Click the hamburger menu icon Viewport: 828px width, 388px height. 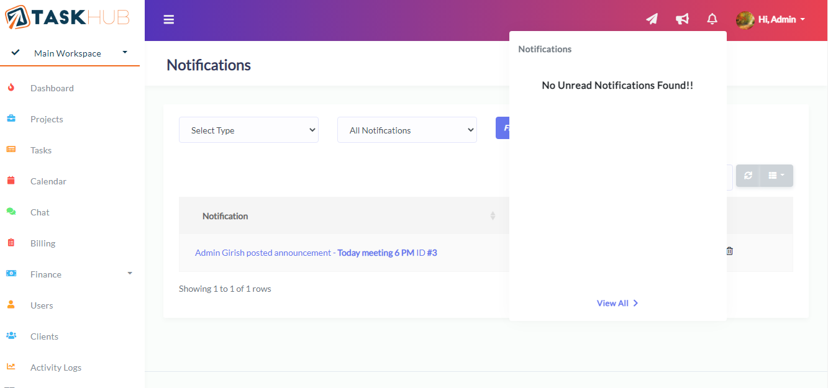tap(168, 20)
